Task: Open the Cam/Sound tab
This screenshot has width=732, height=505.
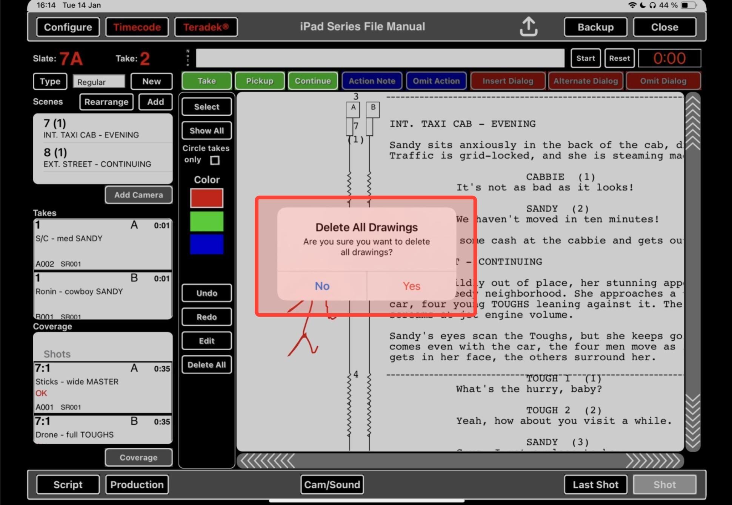Action: (332, 484)
